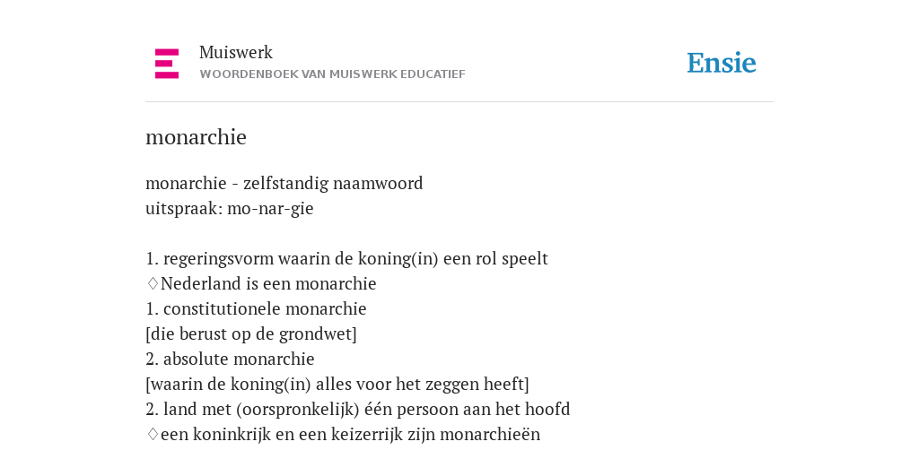Click the pronunciation line 'uitspraak: mo-nar-gie'
The image size is (919, 459).
230,208
